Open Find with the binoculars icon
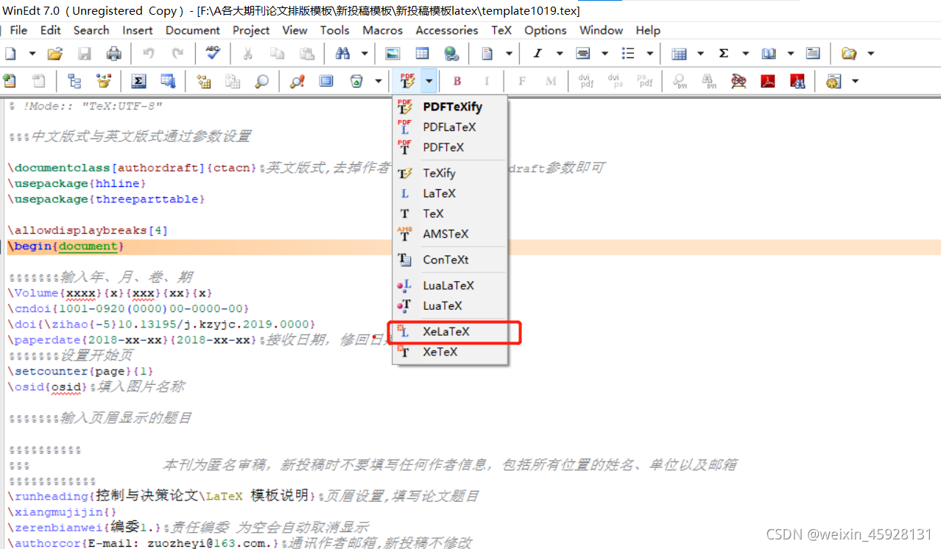Viewport: 941px width, 549px height. point(342,54)
